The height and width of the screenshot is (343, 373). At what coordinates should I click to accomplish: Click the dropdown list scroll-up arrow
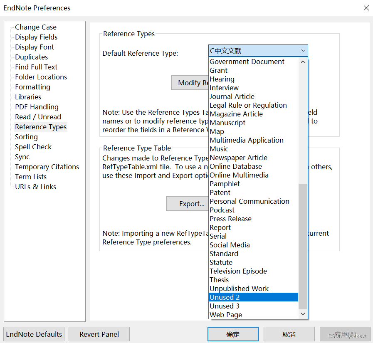coord(303,62)
